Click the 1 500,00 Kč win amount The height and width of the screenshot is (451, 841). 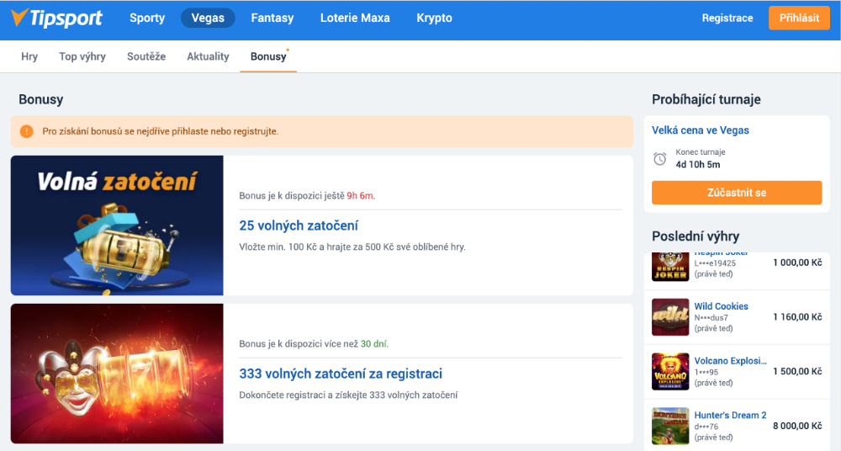797,371
